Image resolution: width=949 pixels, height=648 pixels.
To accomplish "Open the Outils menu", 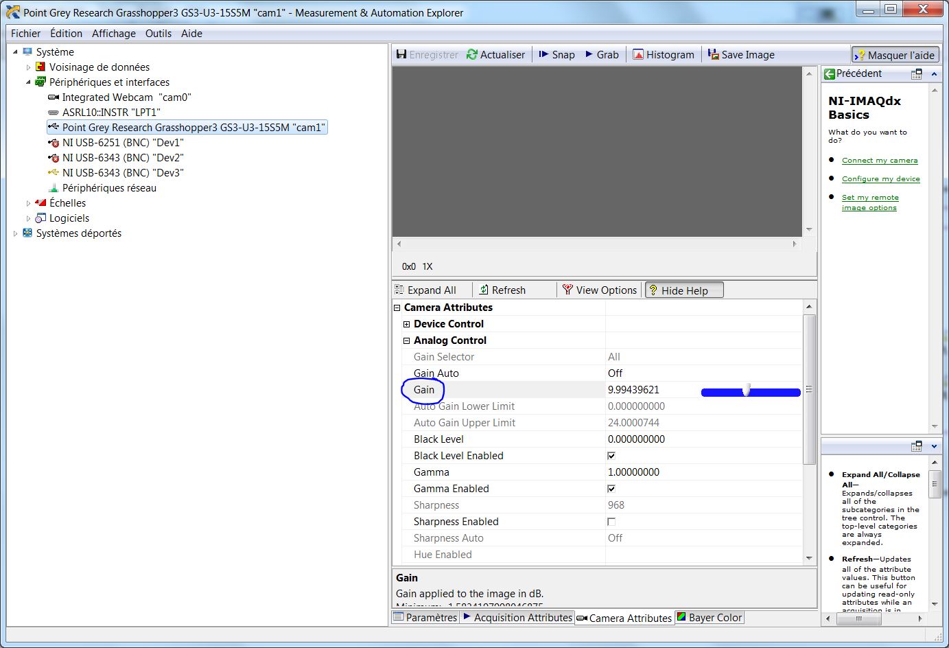I will tap(158, 33).
